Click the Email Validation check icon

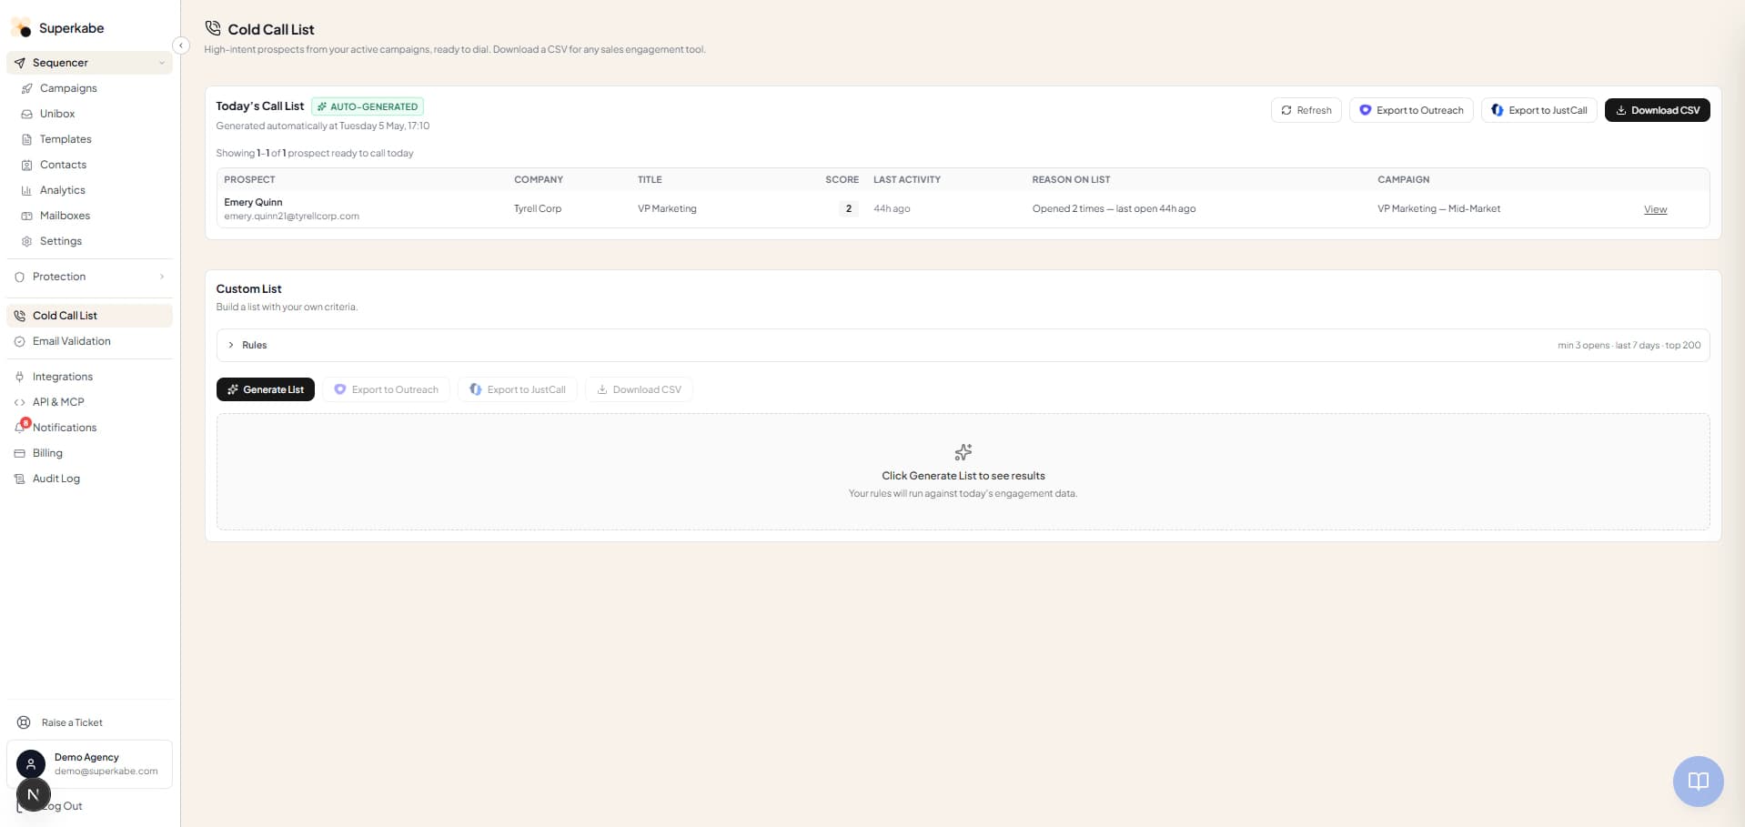click(19, 341)
